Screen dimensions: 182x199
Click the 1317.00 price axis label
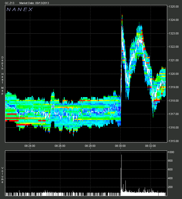coord(174,114)
